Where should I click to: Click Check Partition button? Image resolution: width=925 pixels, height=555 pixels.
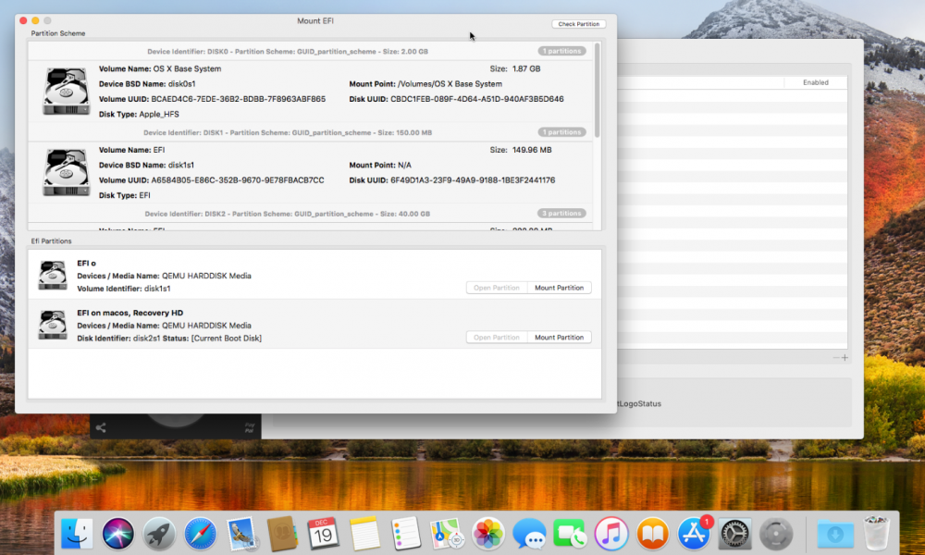[579, 24]
